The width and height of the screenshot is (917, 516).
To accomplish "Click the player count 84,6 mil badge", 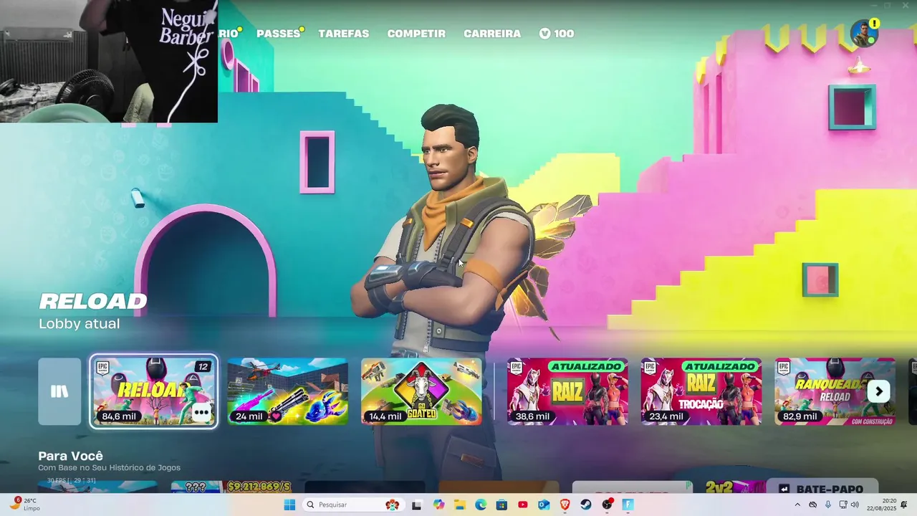I will [119, 416].
